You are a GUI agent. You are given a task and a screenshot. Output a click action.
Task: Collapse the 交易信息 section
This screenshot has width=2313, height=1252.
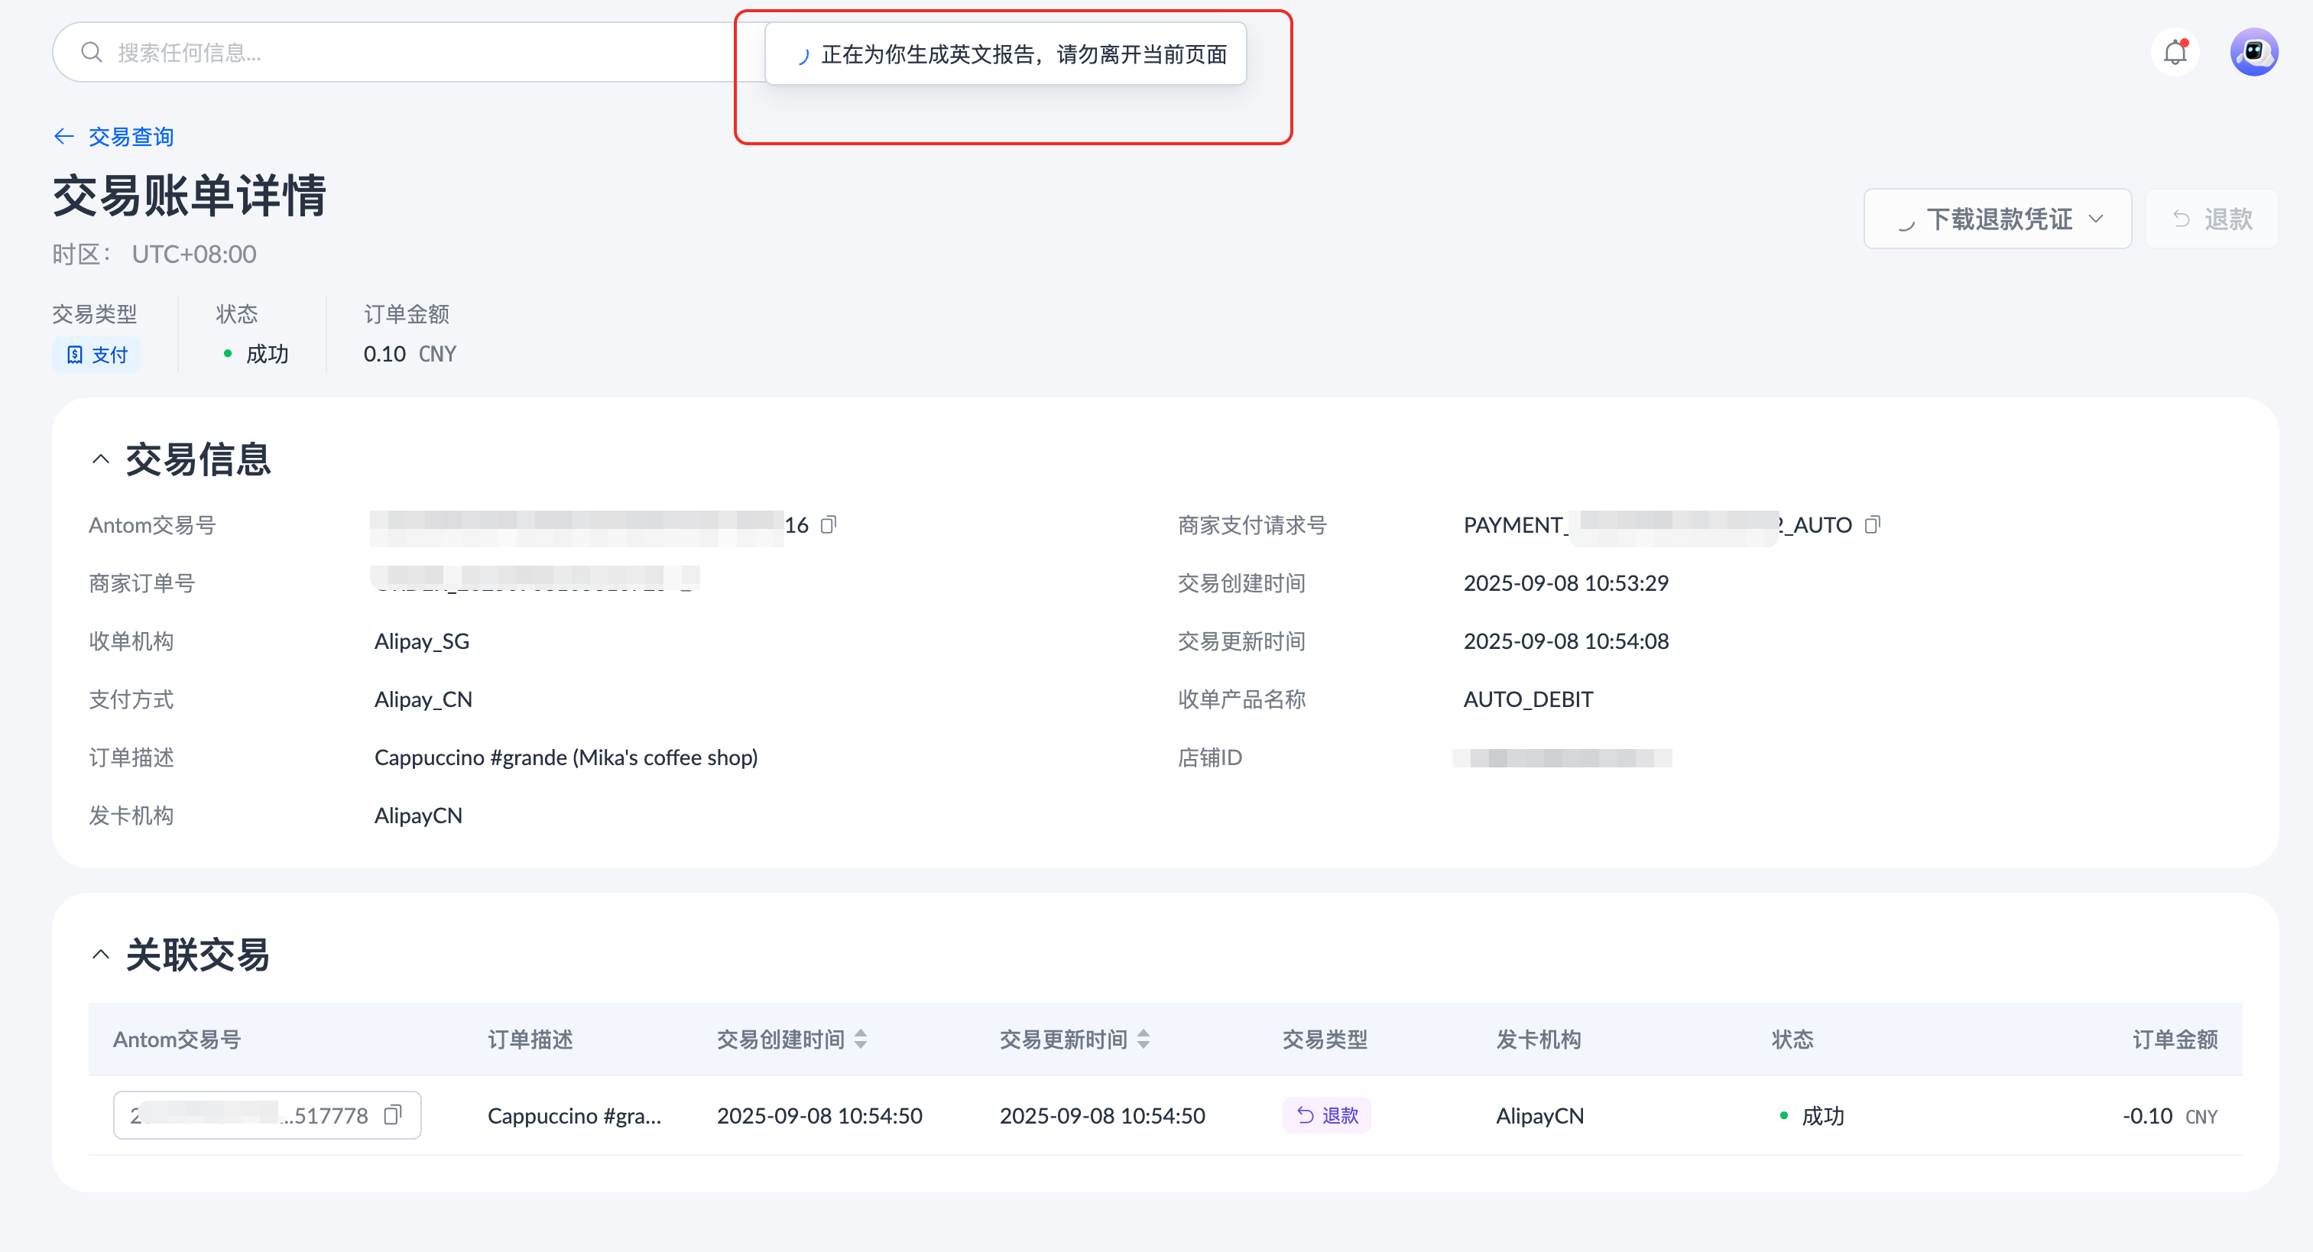pos(101,460)
